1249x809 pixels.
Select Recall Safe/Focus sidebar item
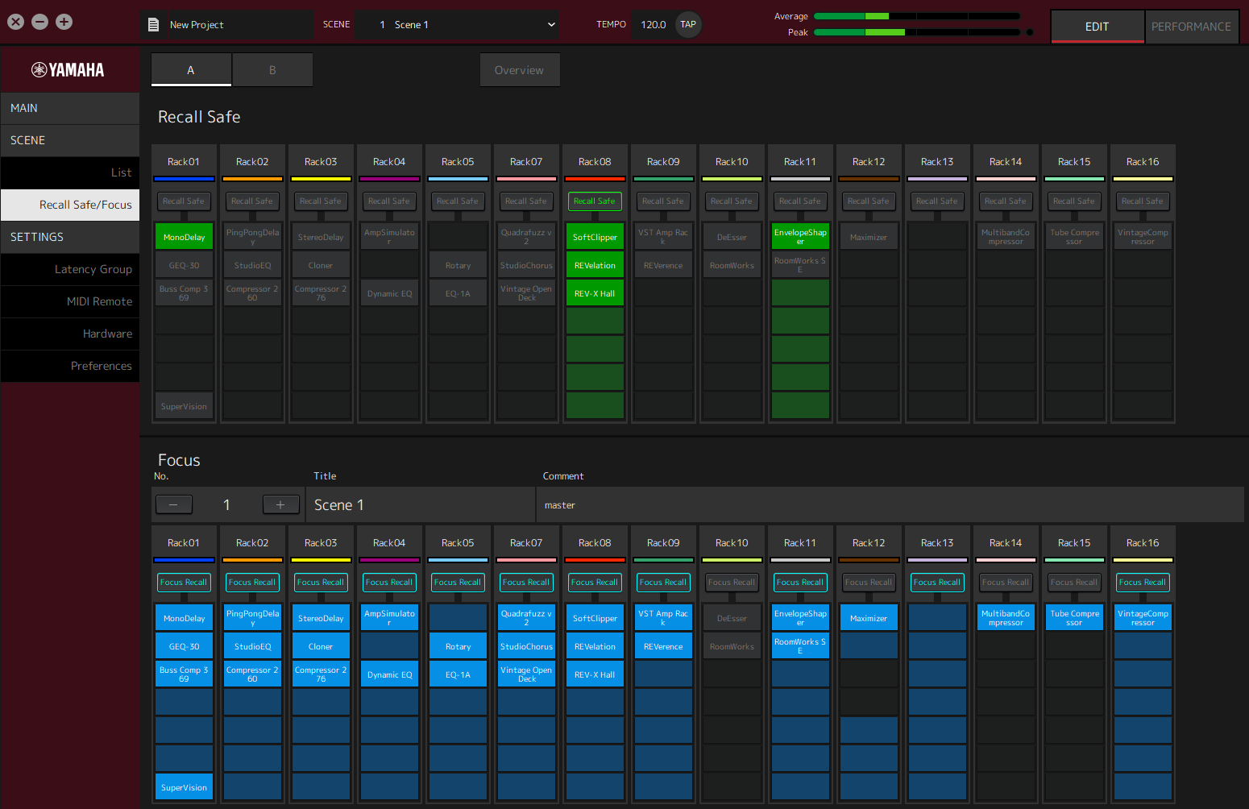click(70, 205)
